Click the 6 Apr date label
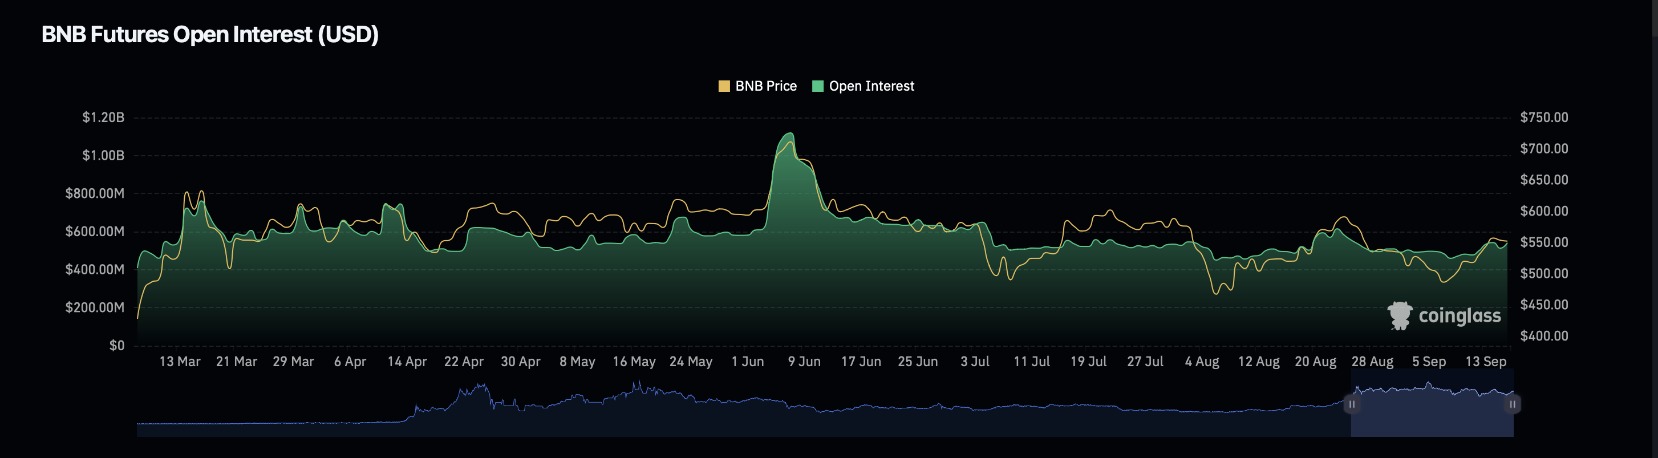Screen dimensions: 1658x458 (x=350, y=362)
